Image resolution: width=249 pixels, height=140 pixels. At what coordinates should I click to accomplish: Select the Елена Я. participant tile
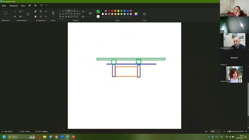[x=234, y=58]
